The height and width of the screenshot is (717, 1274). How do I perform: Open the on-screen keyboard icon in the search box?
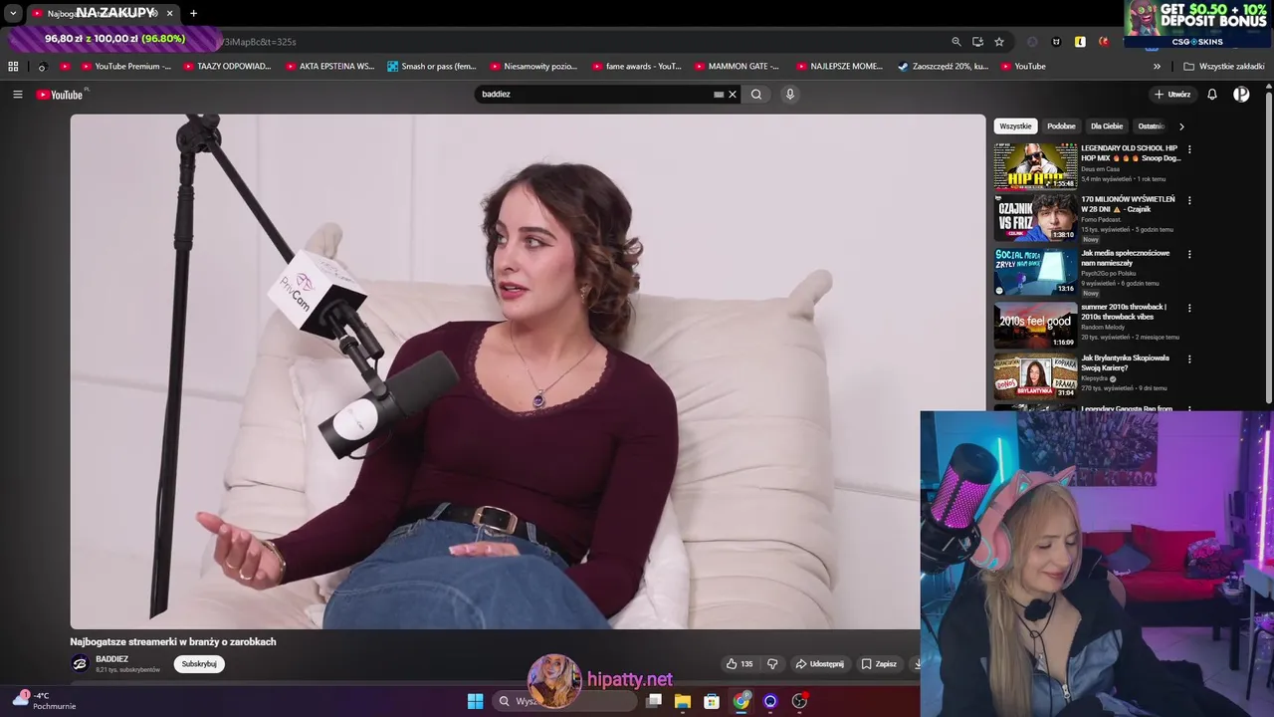pos(719,95)
